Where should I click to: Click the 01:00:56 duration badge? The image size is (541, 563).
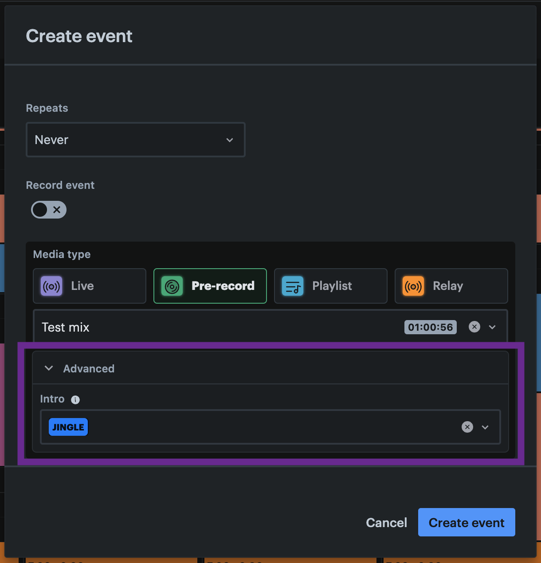pos(430,327)
